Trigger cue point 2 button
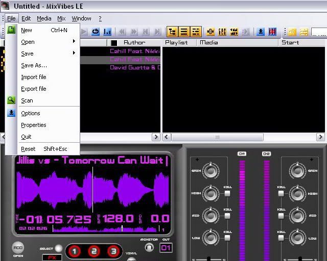This screenshot has height=261, width=327. click(94, 251)
